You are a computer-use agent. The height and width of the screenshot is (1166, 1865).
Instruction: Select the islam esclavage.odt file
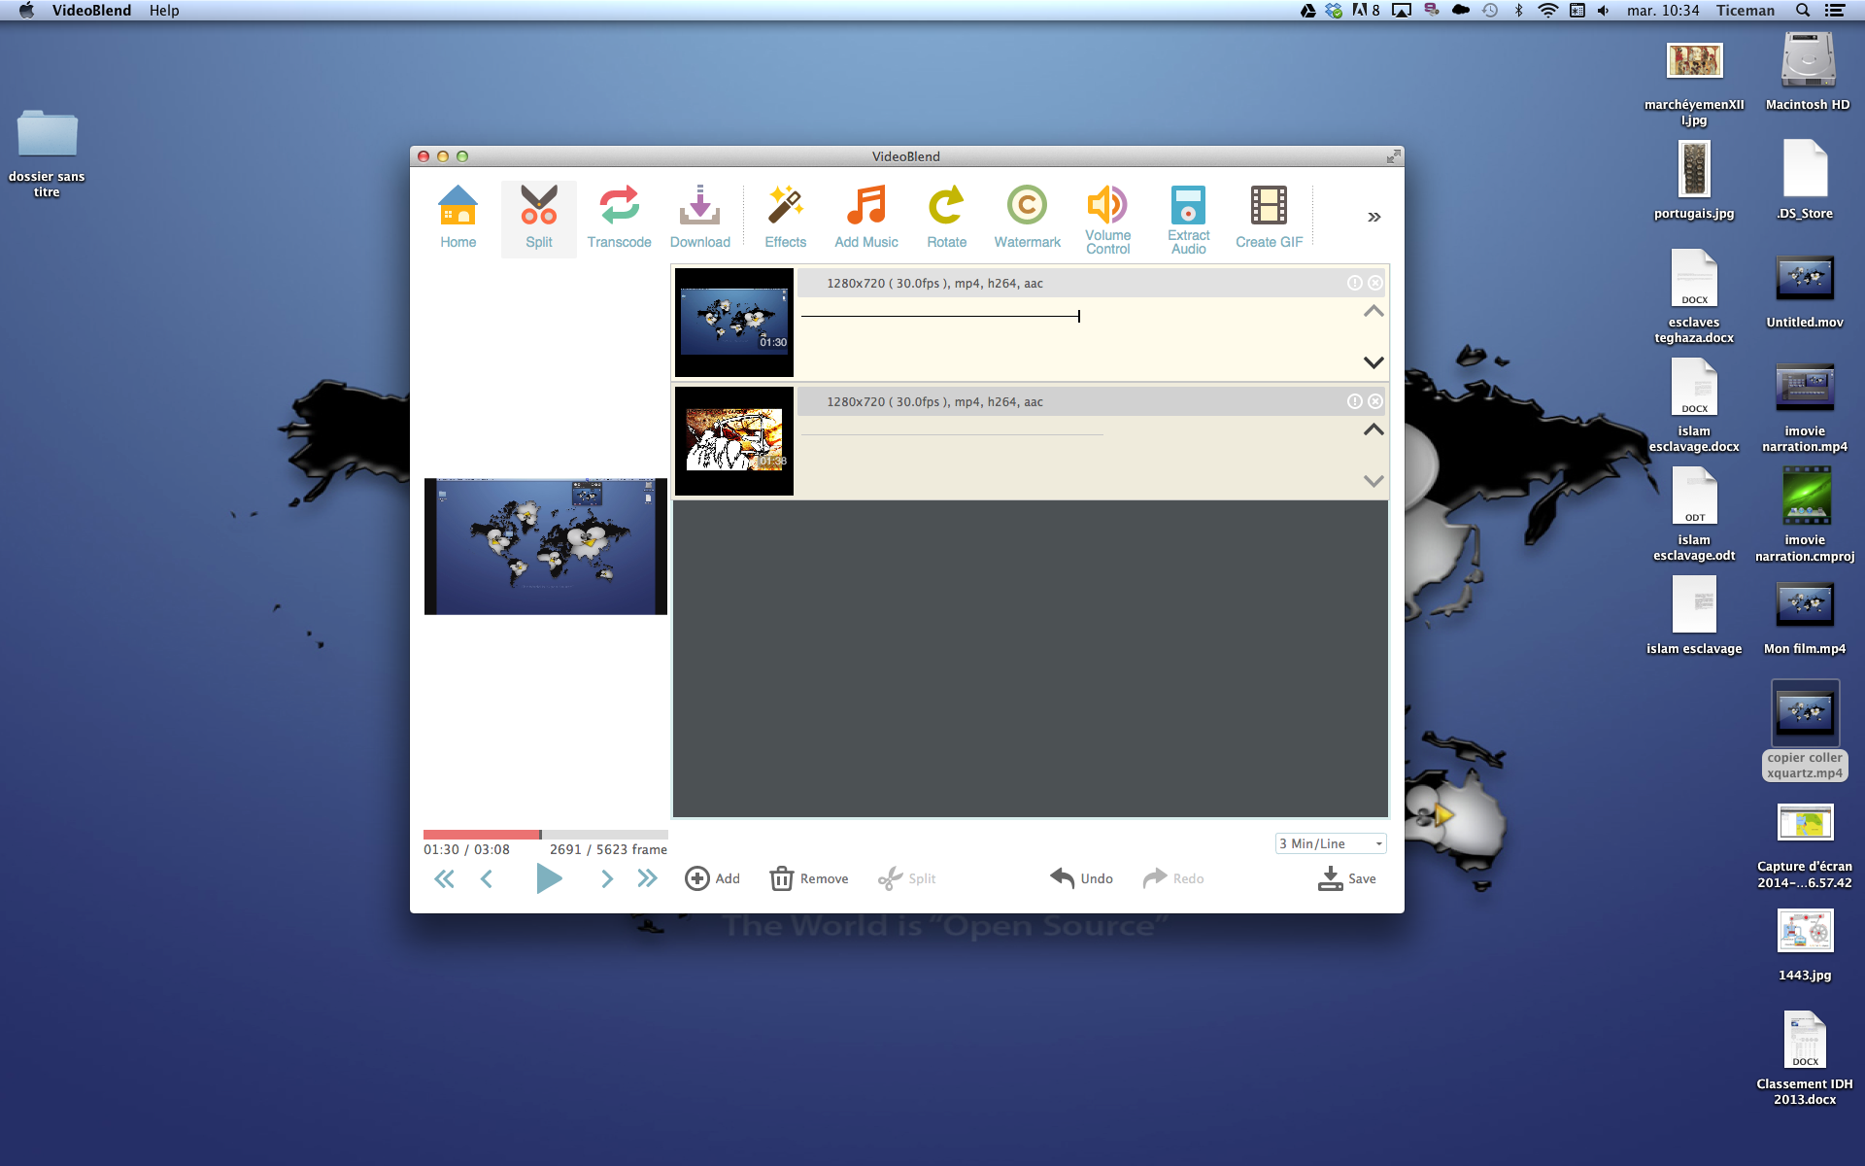pyautogui.click(x=1694, y=515)
